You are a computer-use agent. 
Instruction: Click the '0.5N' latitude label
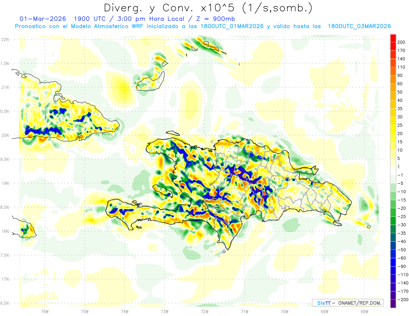coord(5,111)
